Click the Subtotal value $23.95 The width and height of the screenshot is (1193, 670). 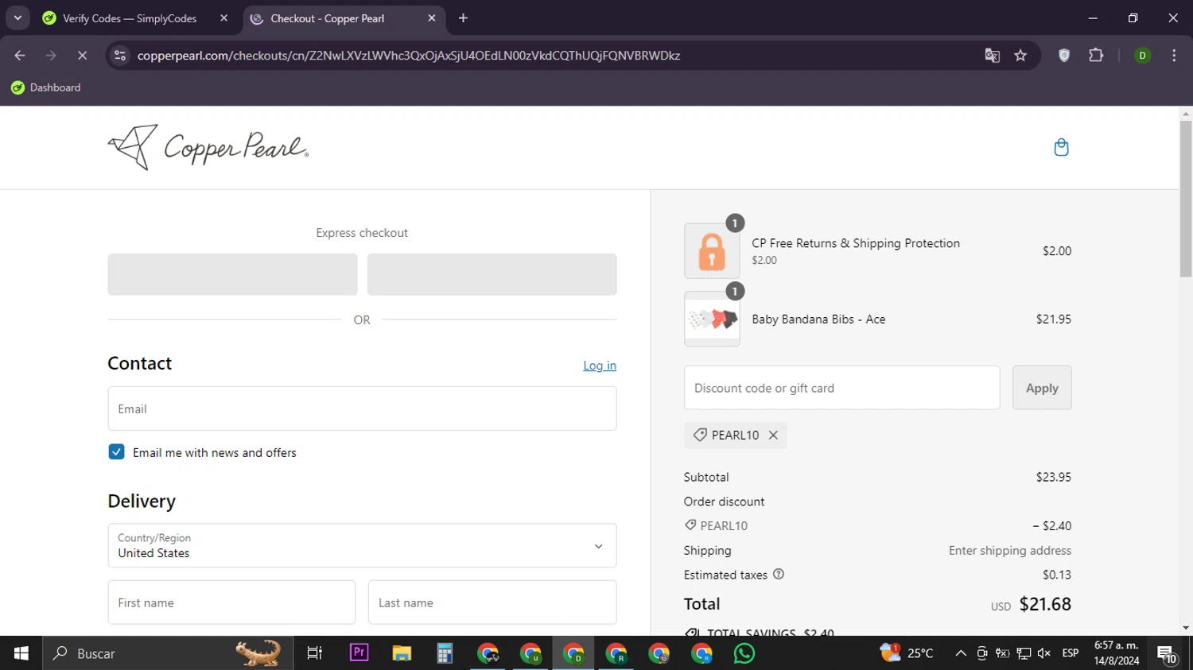click(x=1054, y=477)
